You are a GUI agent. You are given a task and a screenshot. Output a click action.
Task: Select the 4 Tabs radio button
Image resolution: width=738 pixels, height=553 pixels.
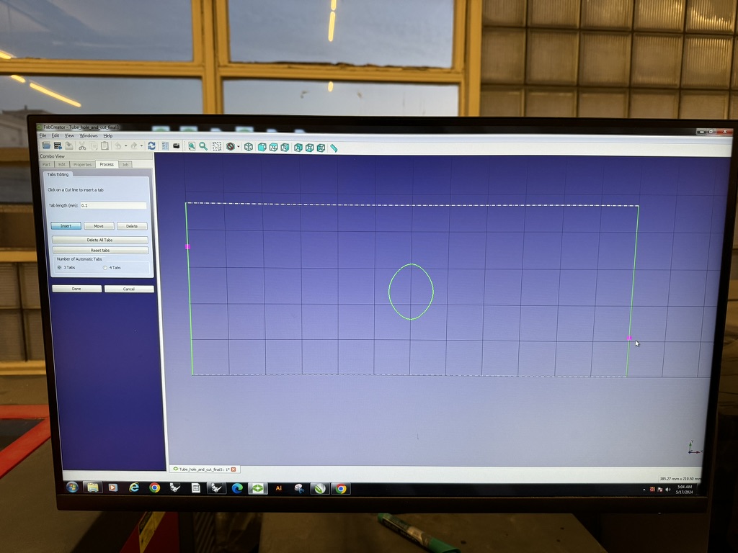[x=105, y=268]
